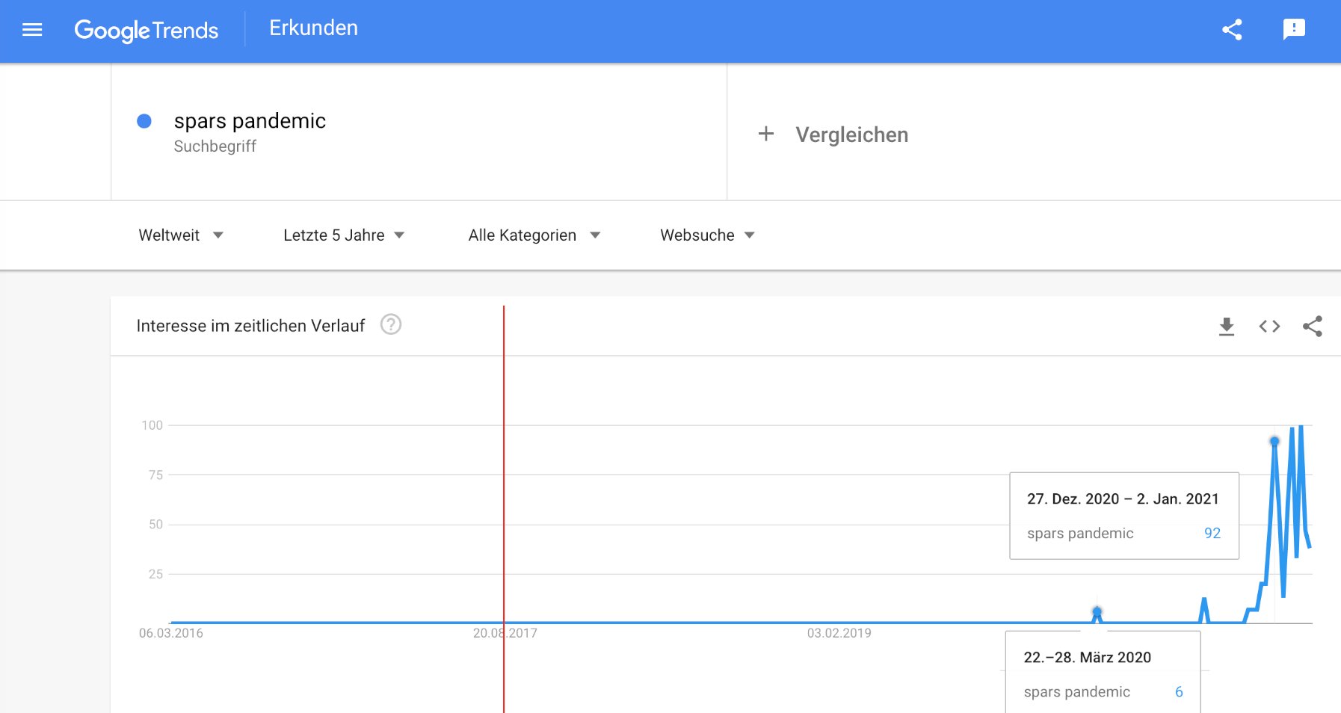Image resolution: width=1341 pixels, height=713 pixels.
Task: Select the Erkunden page title
Action: [313, 28]
